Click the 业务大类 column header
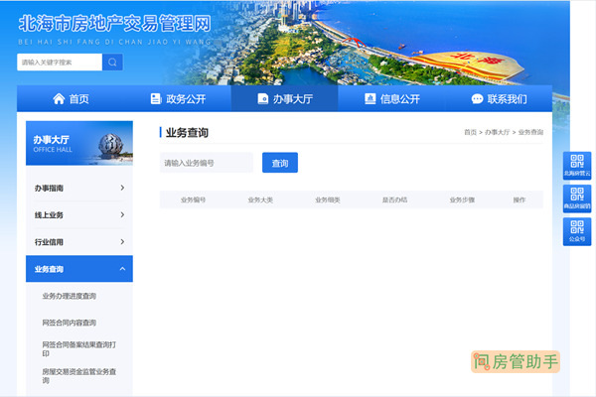Screen dimensions: 596x397 [x=260, y=199]
